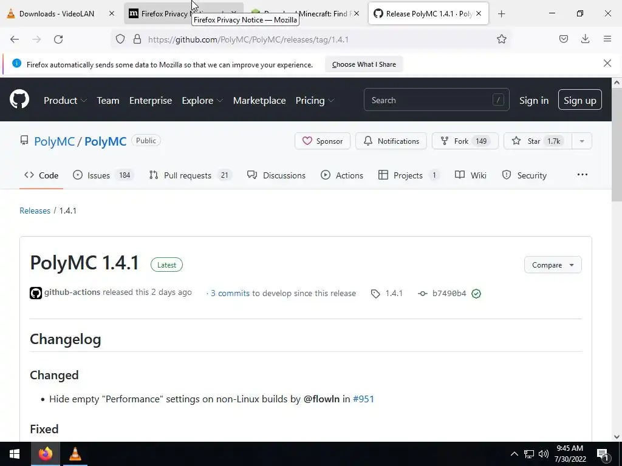Switch to the Security tab

coord(524,175)
